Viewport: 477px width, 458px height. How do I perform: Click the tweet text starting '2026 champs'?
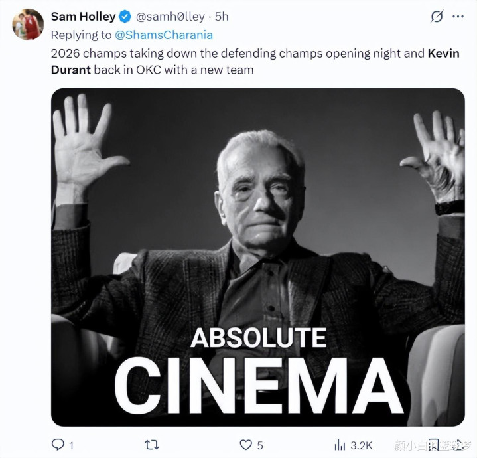[x=199, y=53]
